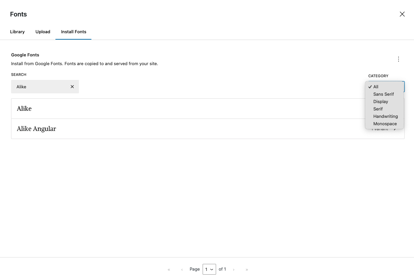
Task: Jump to the first results page
Action: (x=169, y=269)
